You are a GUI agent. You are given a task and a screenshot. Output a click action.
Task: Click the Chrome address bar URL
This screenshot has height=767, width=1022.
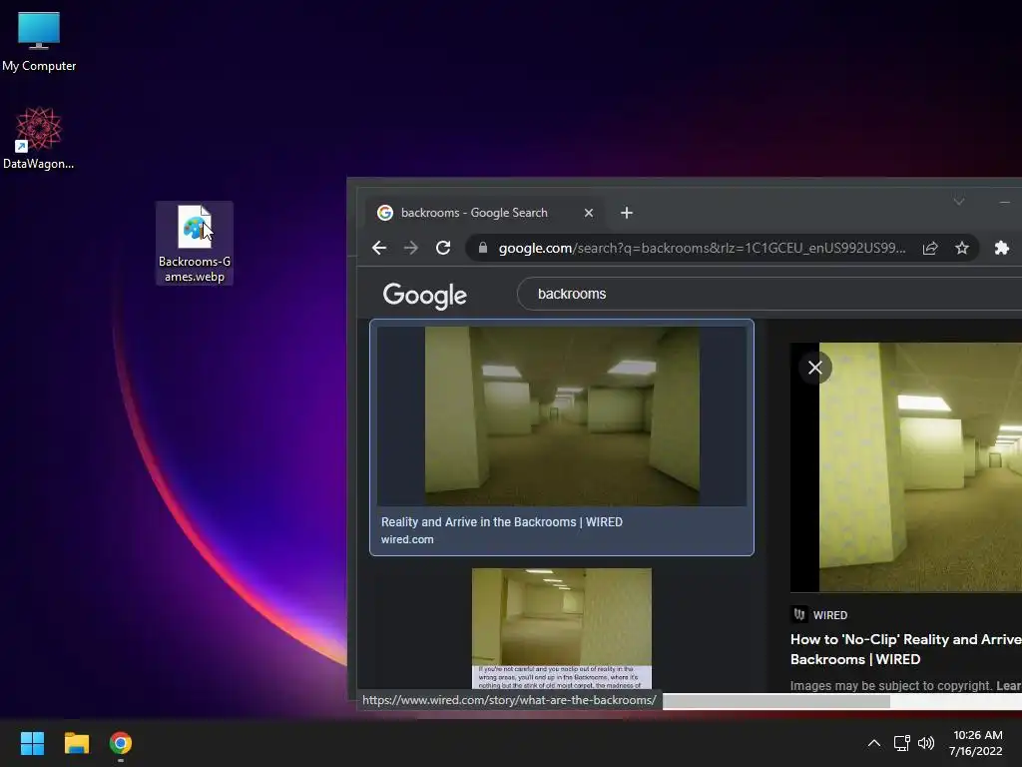coord(702,248)
